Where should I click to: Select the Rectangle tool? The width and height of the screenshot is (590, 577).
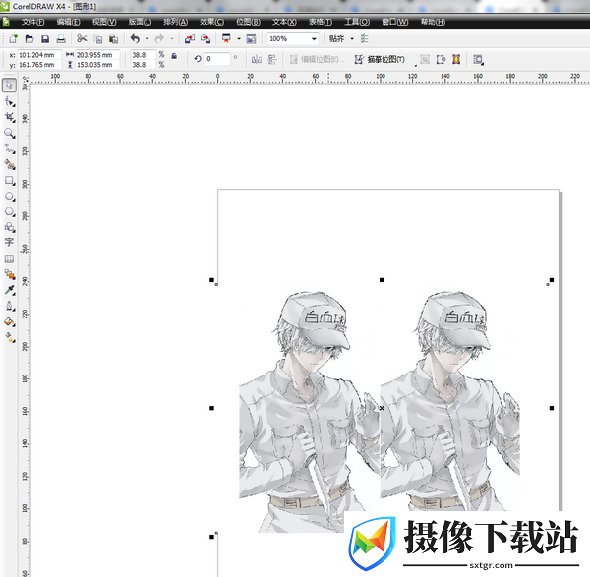click(x=9, y=181)
